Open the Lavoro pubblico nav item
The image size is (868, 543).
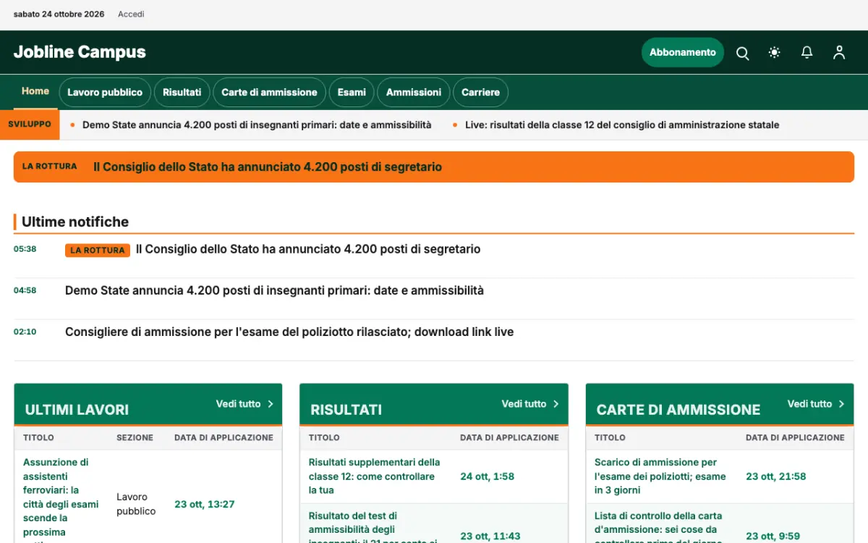pos(105,93)
